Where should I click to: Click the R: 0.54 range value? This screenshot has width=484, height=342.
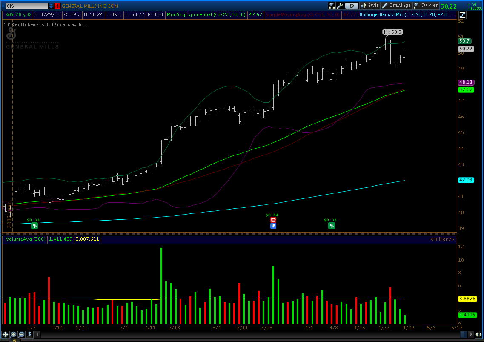point(155,14)
